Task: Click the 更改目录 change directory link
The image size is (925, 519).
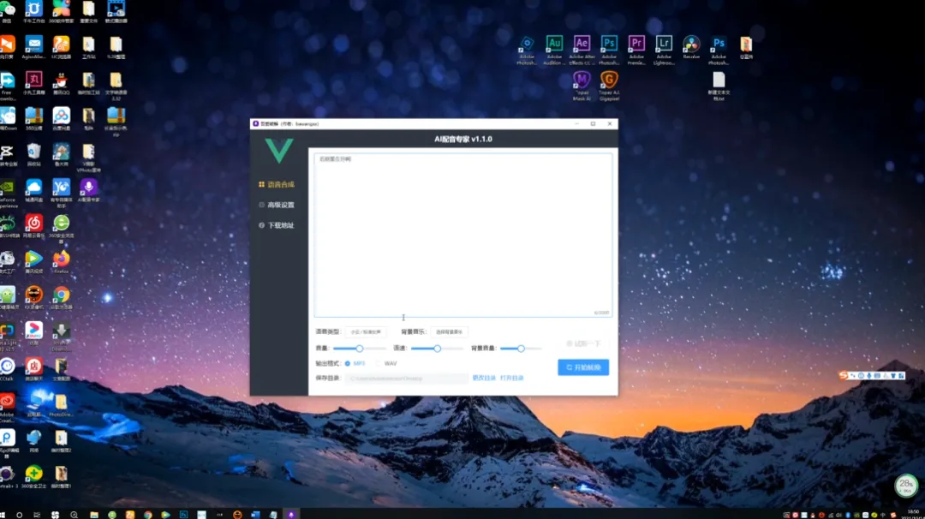Action: point(484,378)
